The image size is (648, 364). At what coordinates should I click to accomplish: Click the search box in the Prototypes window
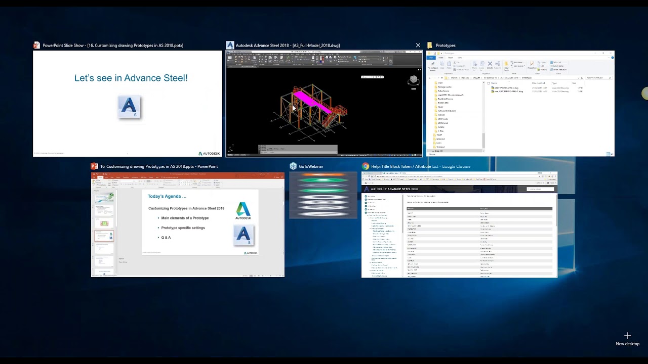[x=599, y=78]
